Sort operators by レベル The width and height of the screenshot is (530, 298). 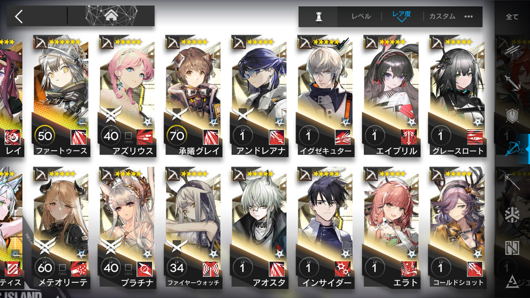361,16
